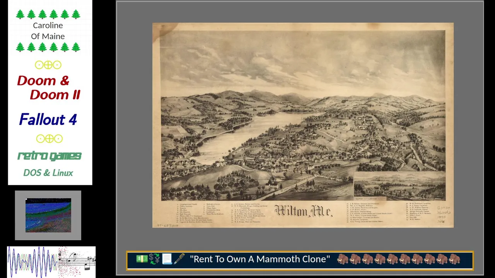The width and height of the screenshot is (495, 278).
Task: Click the "DOS & Linux" text
Action: tap(48, 173)
